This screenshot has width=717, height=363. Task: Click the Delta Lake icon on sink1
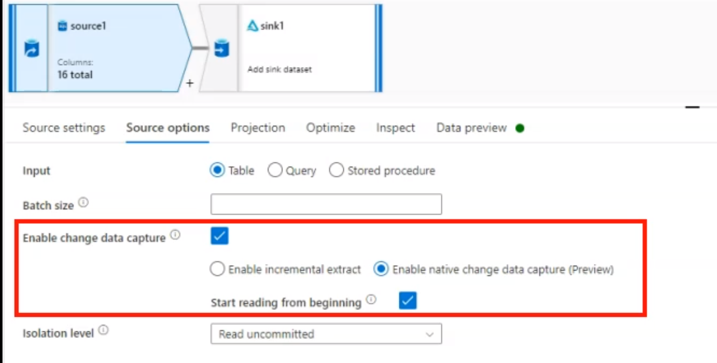pos(253,25)
